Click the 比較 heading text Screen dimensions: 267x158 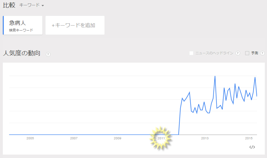click(9, 5)
